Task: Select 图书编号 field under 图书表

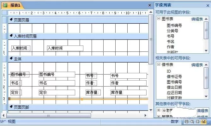Action: click(x=174, y=25)
